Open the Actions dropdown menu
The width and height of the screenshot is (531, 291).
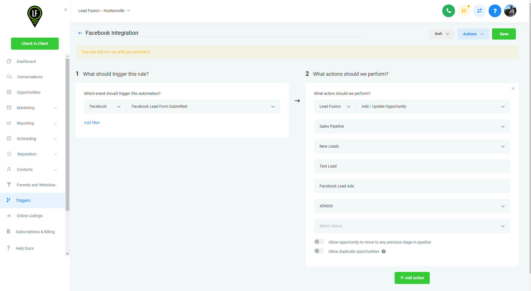coord(473,34)
